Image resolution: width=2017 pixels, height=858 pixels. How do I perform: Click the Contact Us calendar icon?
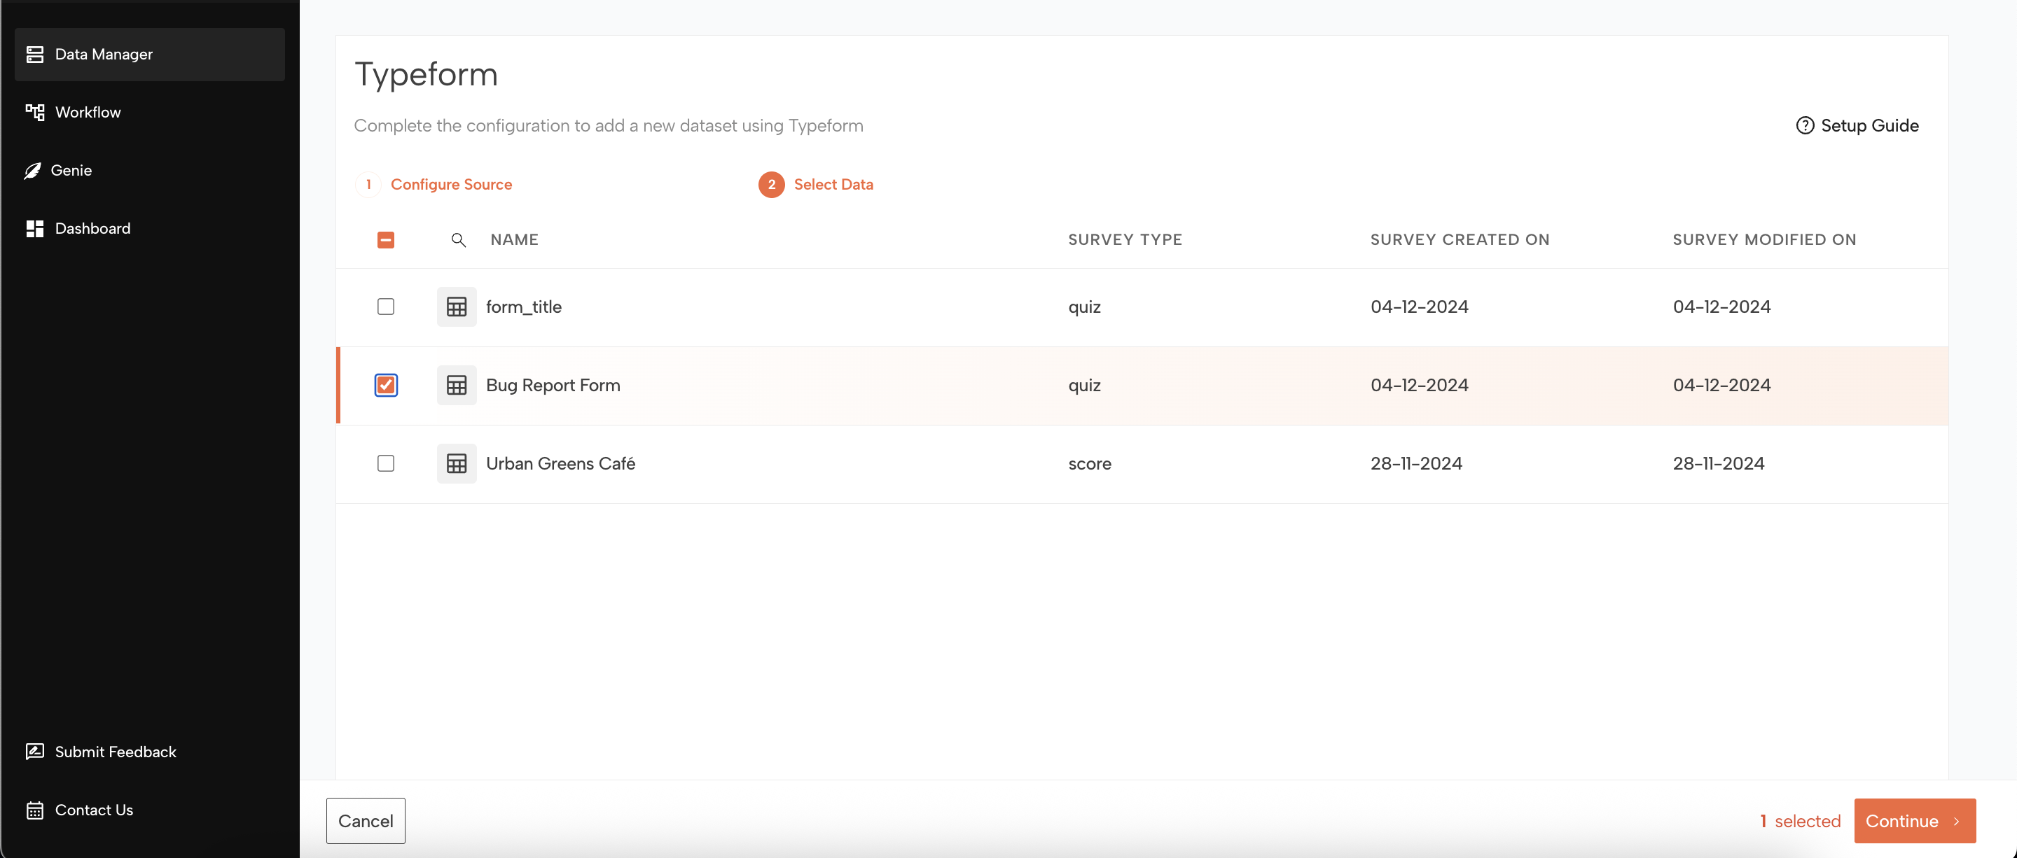coord(34,810)
